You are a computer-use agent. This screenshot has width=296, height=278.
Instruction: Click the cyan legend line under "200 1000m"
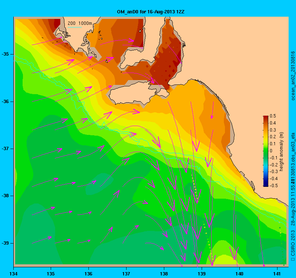tap(75, 27)
